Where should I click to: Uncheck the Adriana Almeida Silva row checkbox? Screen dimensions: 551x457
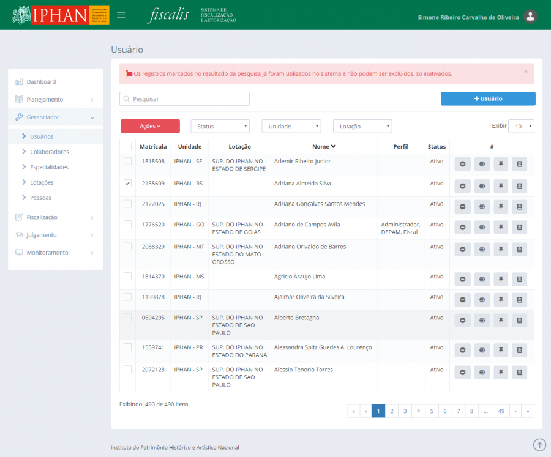click(x=127, y=183)
